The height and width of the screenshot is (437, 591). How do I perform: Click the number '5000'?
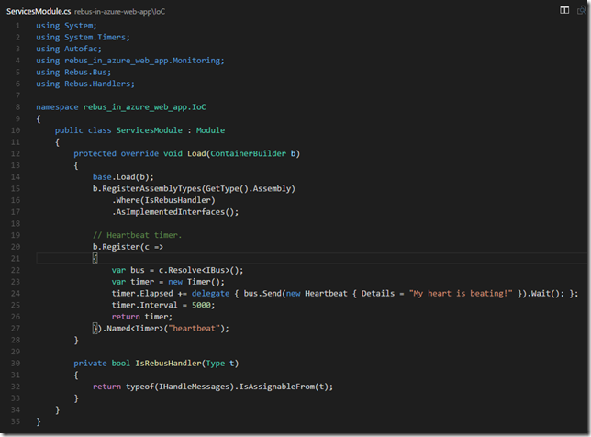point(201,306)
